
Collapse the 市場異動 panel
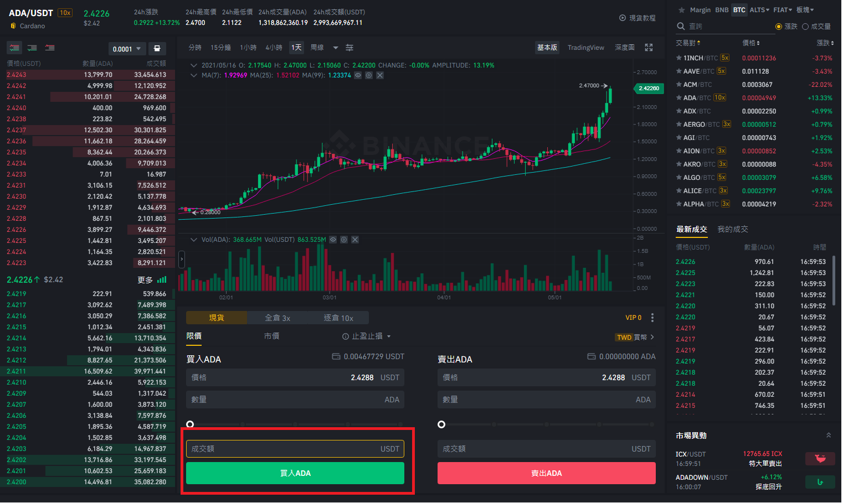[x=829, y=435]
